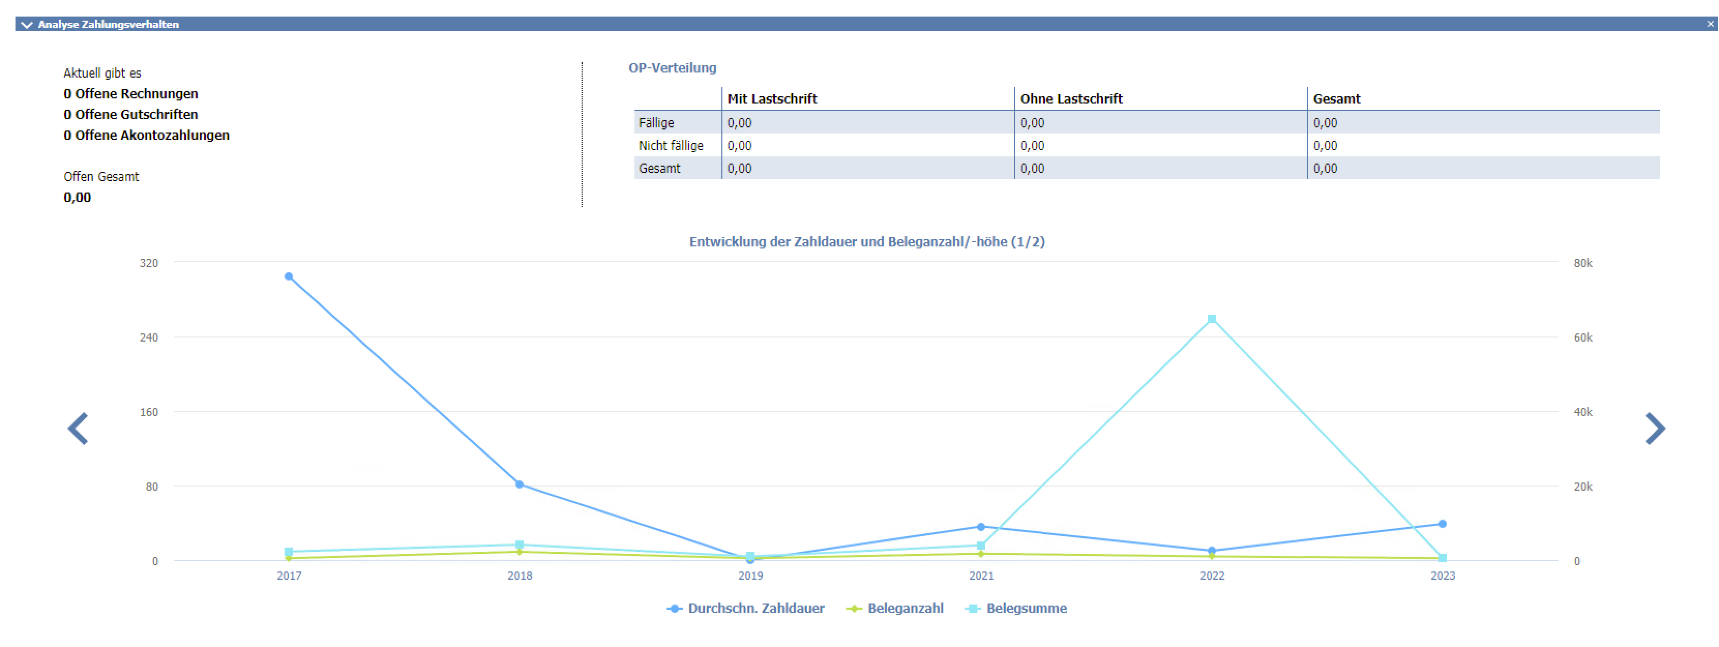Click the 0 Offene Gutschriften text
Viewport: 1719px width, 647px height.
coord(131,114)
